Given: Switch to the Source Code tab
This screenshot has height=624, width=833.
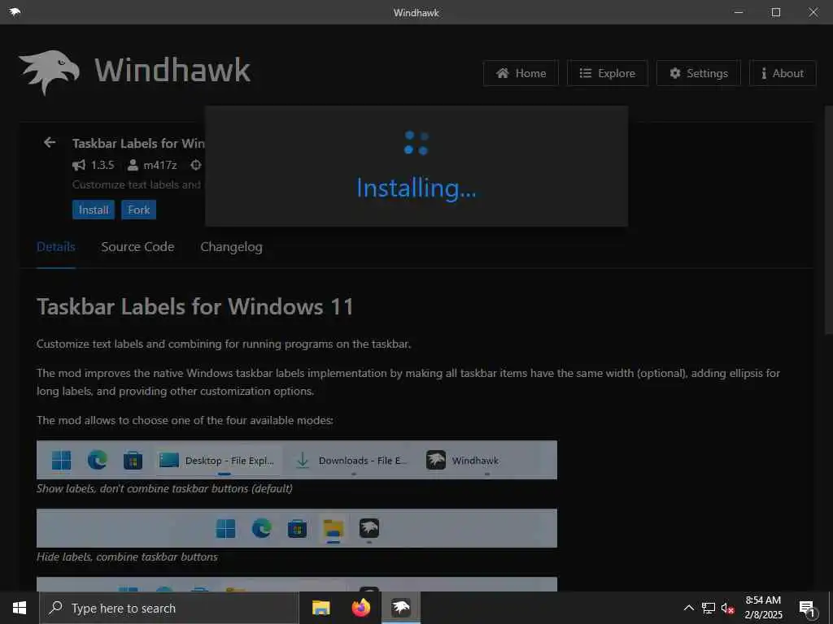Looking at the screenshot, I should click(x=137, y=247).
